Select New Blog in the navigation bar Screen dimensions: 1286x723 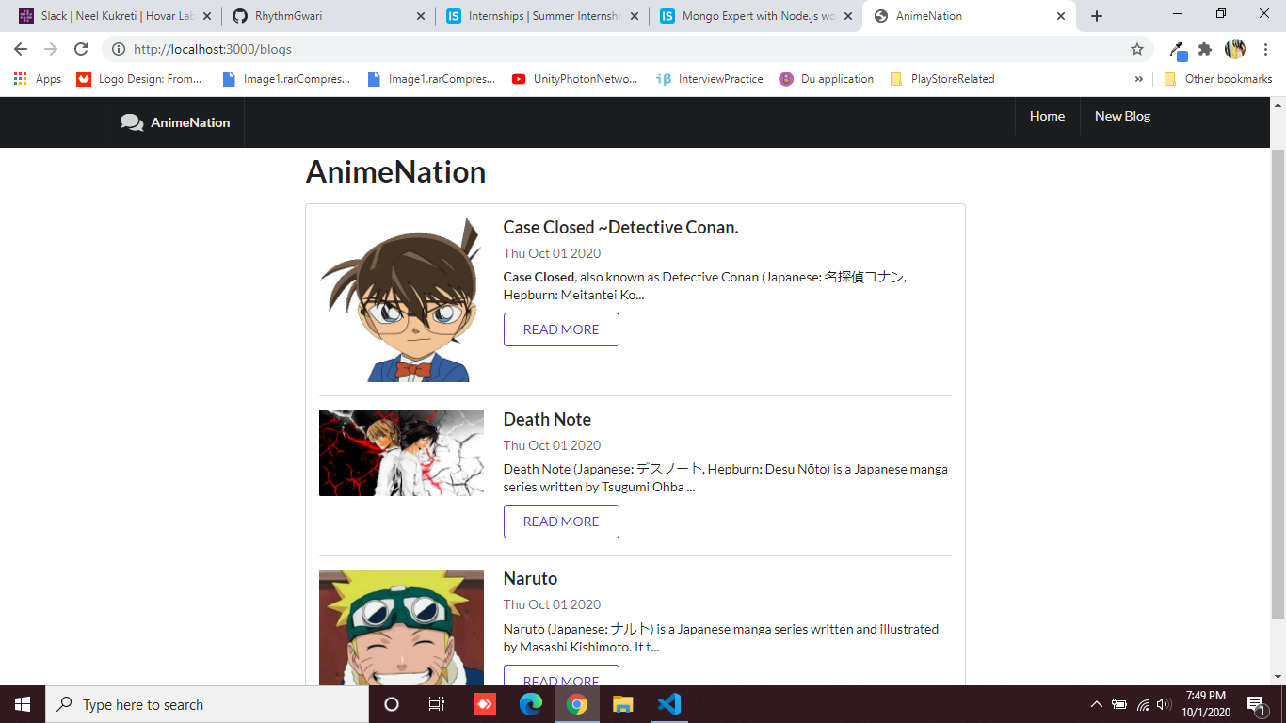click(1121, 116)
